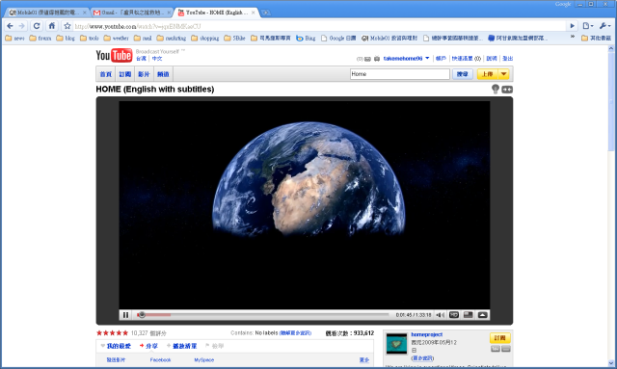The height and width of the screenshot is (369, 617).
Task: Subscribe to homeproject with 訂閱 button
Action: [x=500, y=338]
